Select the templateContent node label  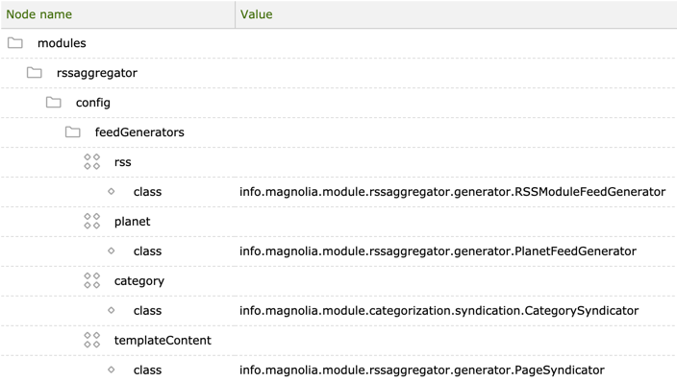[x=163, y=341]
